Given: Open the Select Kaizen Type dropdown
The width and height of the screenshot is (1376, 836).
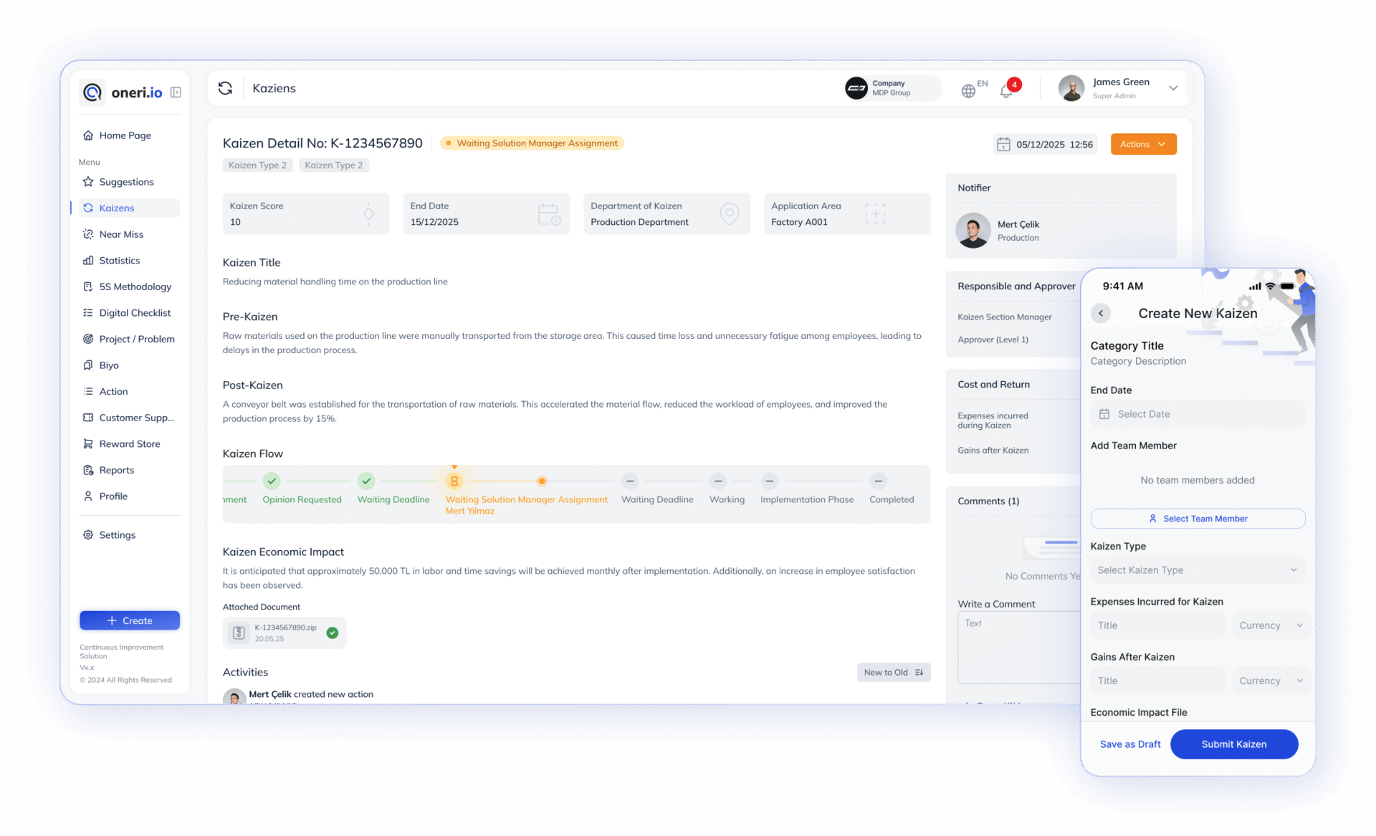Looking at the screenshot, I should 1197,570.
